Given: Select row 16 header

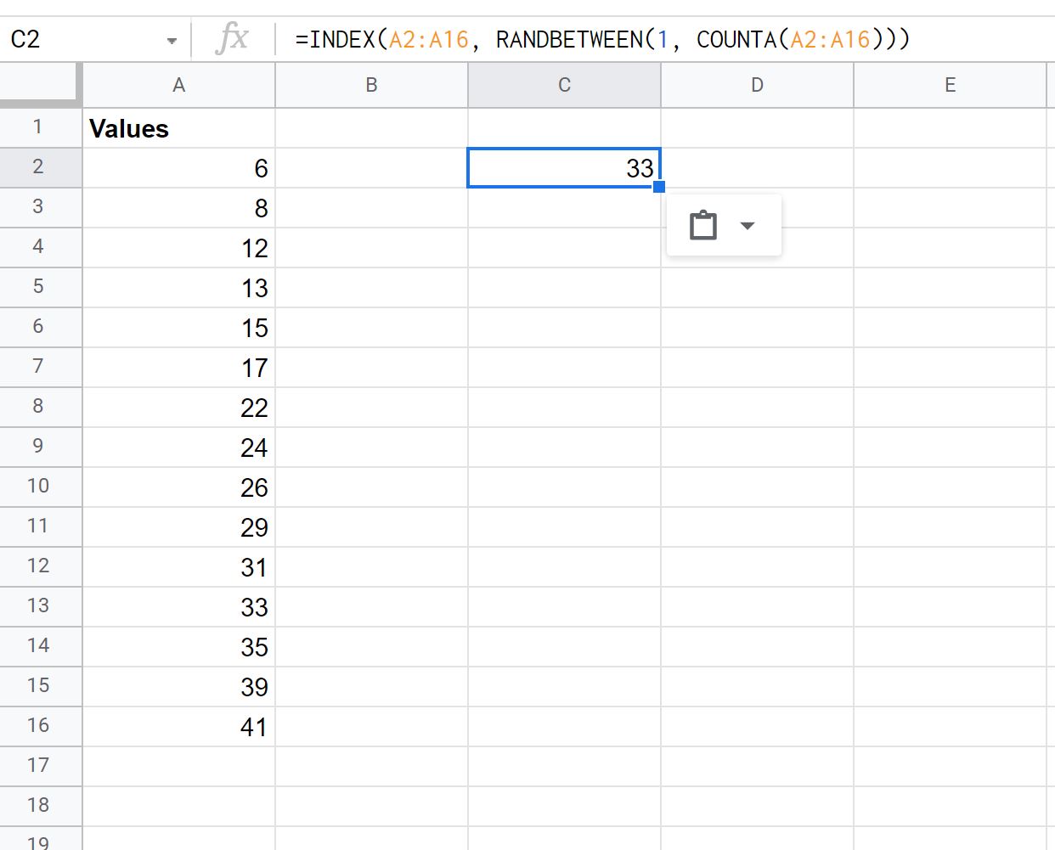Looking at the screenshot, I should coord(41,726).
